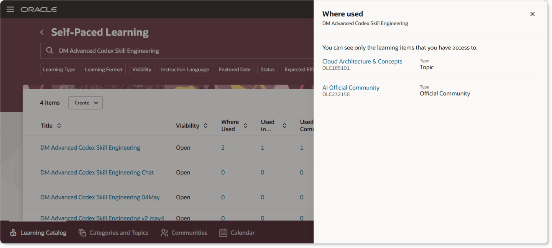552x248 pixels.
Task: Open Cloud Architecture & Concepts link
Action: (x=362, y=61)
